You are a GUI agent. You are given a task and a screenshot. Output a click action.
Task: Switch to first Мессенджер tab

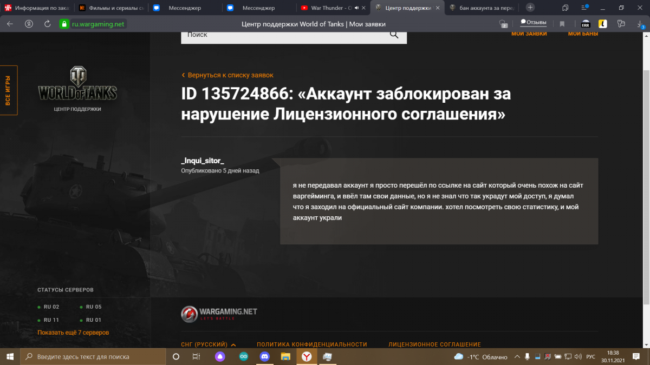(x=184, y=8)
